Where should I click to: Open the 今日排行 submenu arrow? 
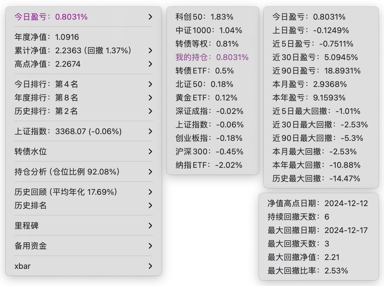[x=150, y=84]
